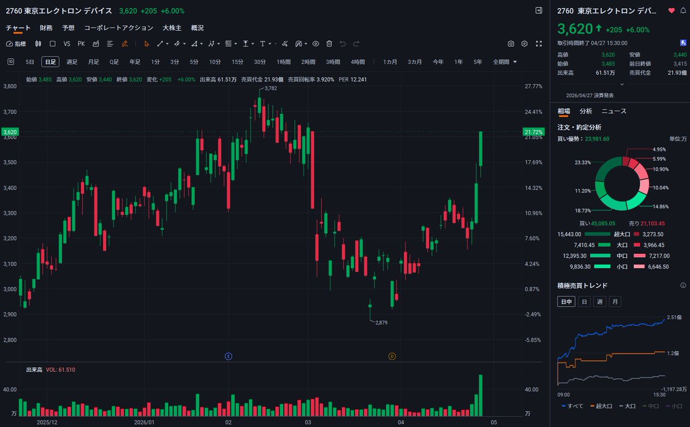690x427 pixels.
Task: Toggle すべて series in legend
Action: coord(572,406)
